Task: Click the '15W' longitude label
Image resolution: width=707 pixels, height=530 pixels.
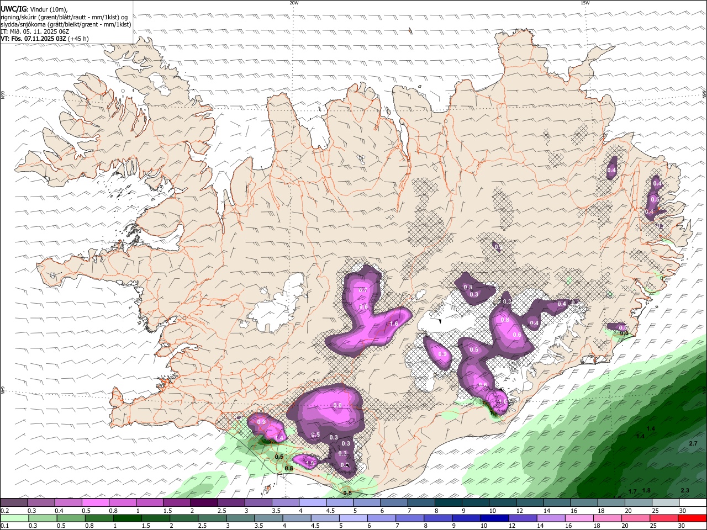Action: (x=585, y=3)
